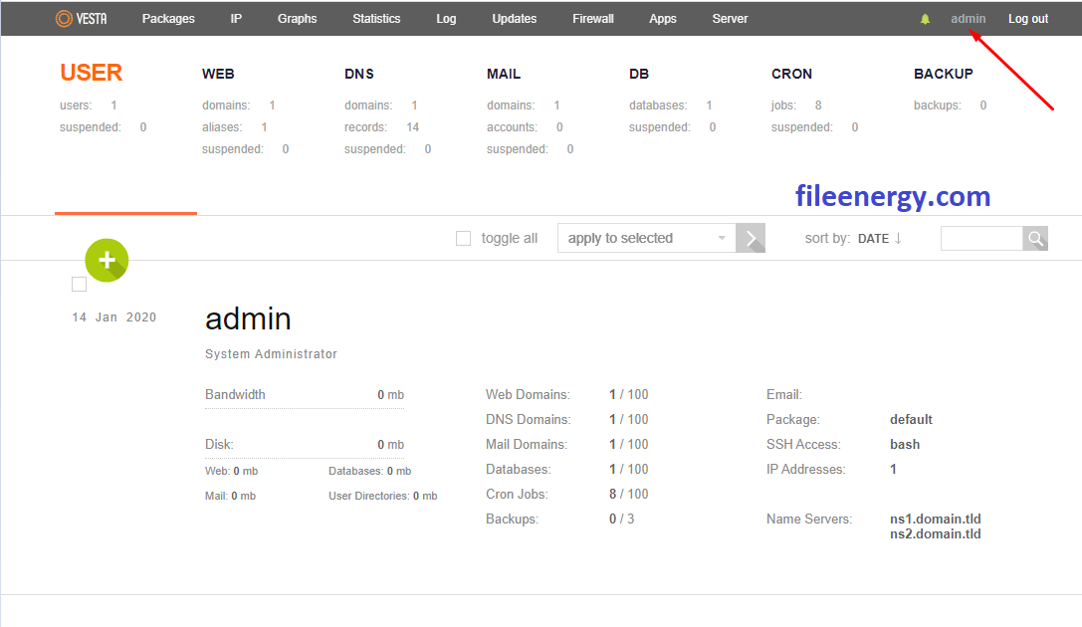Click the Databases: limit label

pos(519,469)
